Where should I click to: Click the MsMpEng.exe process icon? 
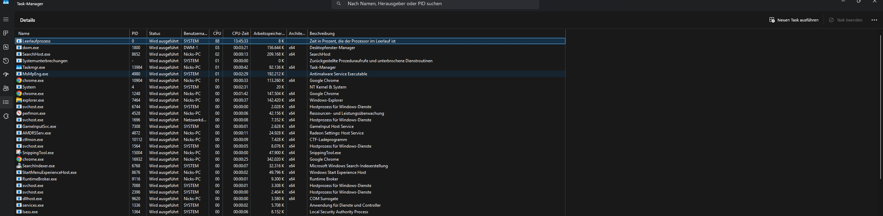click(x=19, y=74)
